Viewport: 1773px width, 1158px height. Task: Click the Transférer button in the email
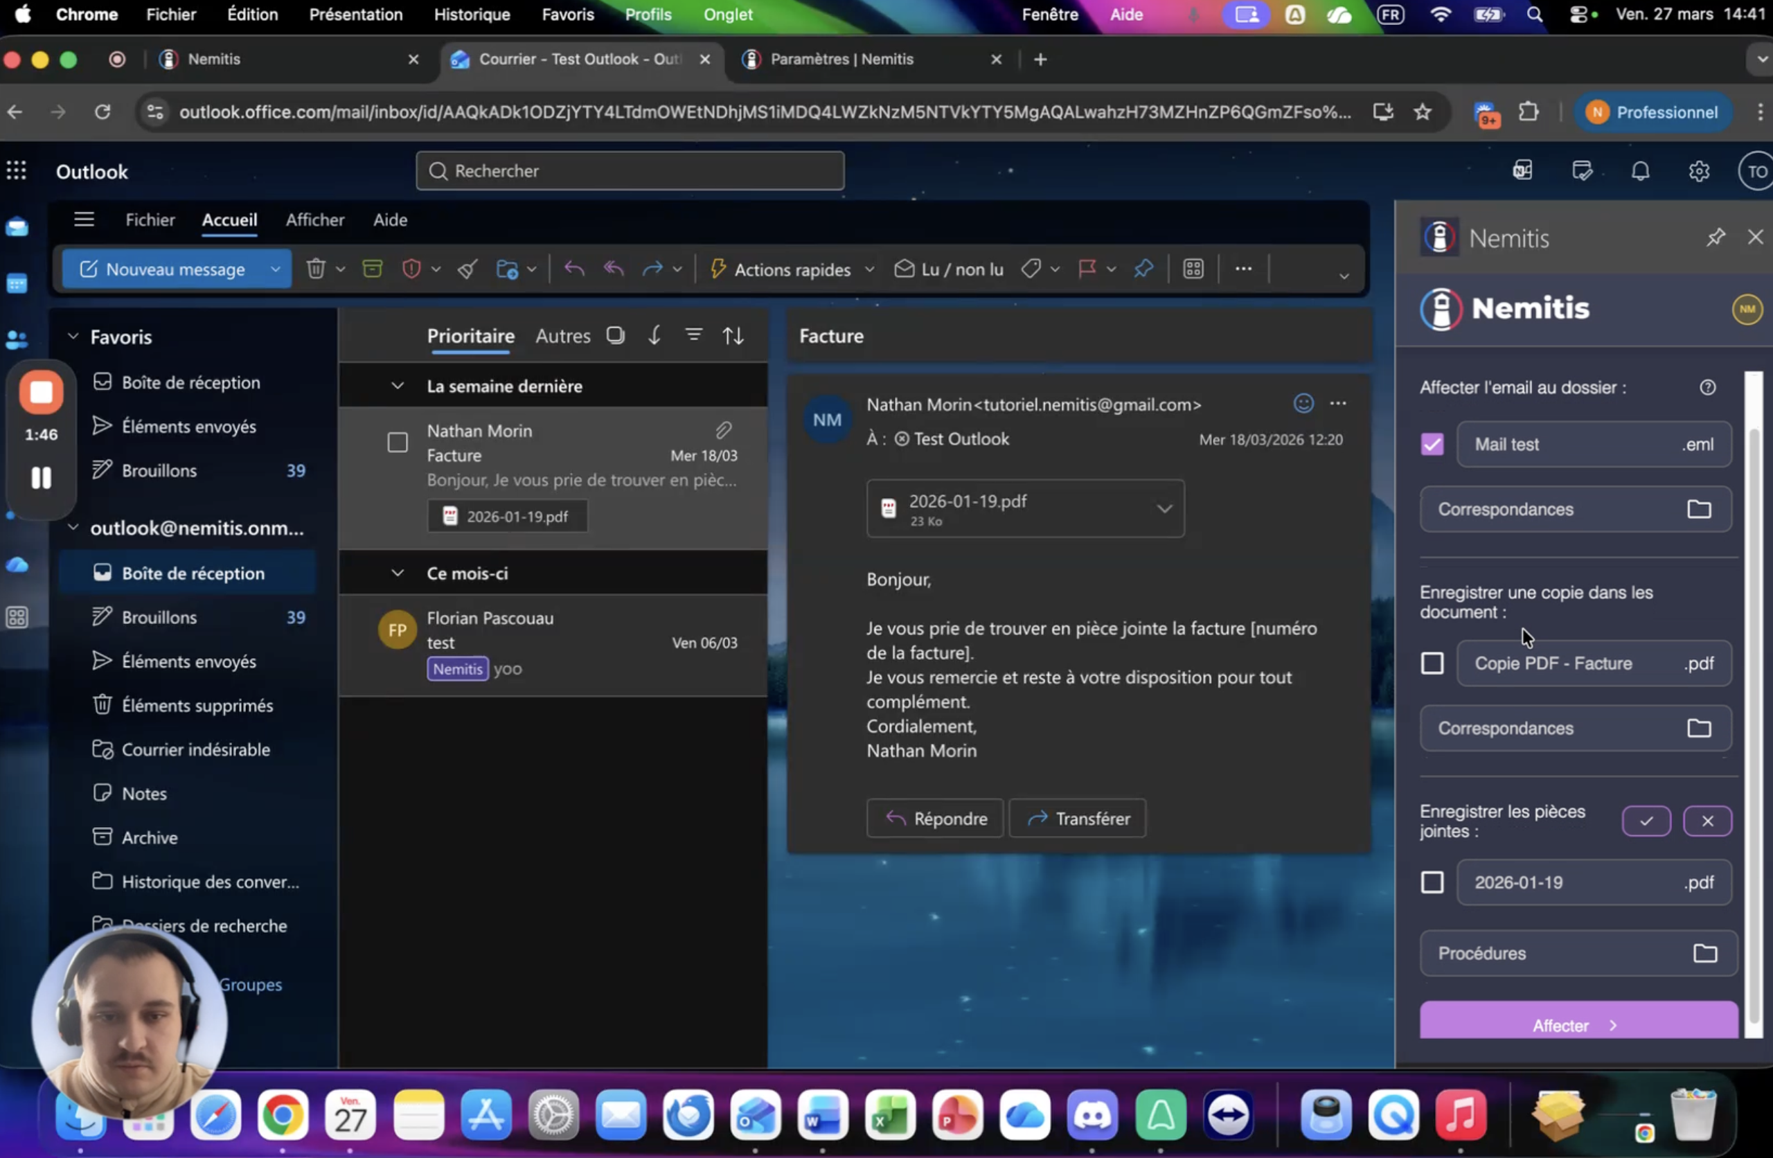1077,817
